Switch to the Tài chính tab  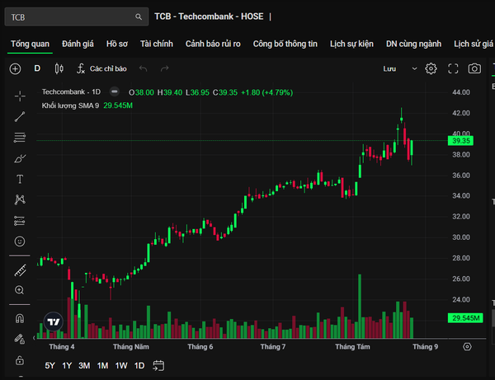(157, 44)
